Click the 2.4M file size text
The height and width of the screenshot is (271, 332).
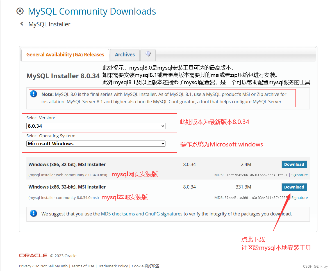(x=246, y=164)
